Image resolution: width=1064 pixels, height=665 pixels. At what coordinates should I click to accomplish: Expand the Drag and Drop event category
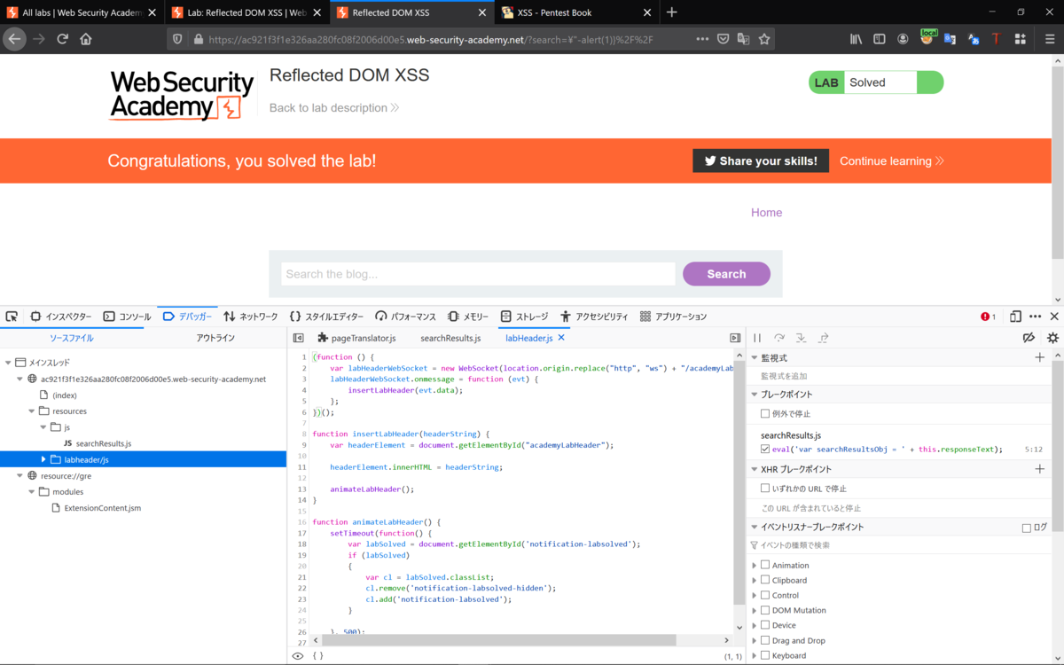click(x=755, y=640)
